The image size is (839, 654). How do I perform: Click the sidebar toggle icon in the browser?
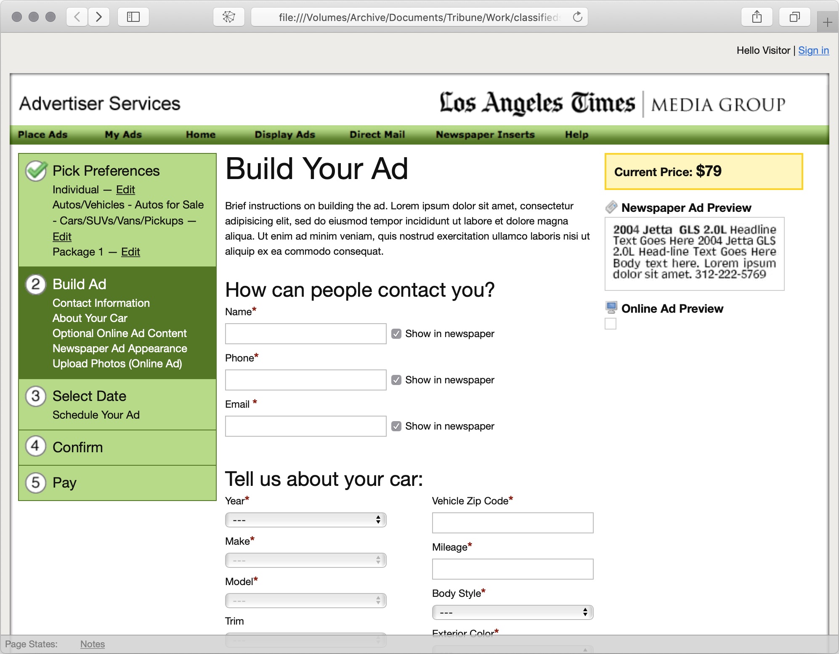pos(133,17)
